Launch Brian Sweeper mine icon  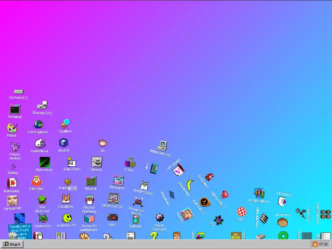point(160,218)
